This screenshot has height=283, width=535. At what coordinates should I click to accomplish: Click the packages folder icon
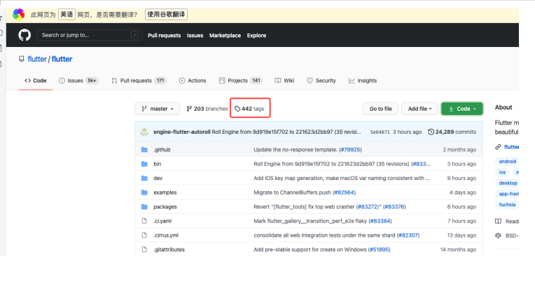144,207
